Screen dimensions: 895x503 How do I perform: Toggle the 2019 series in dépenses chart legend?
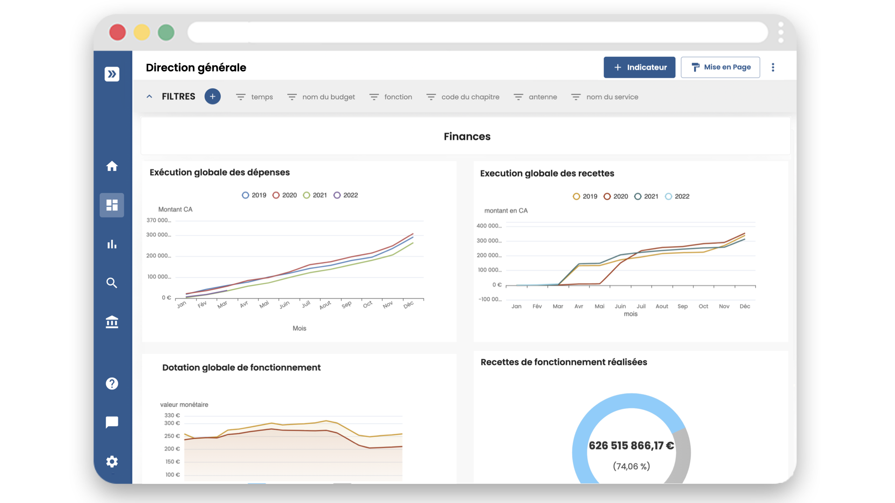[x=254, y=195]
